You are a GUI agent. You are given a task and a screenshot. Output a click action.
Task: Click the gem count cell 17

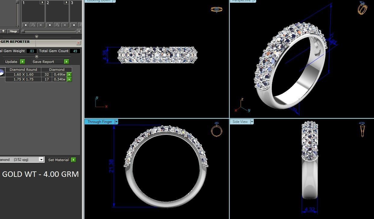tap(47, 79)
